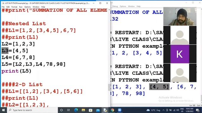202x113 pixels.
Task: Click the line 'L4=[6,7,8]' in the editor
Action: point(18,57)
